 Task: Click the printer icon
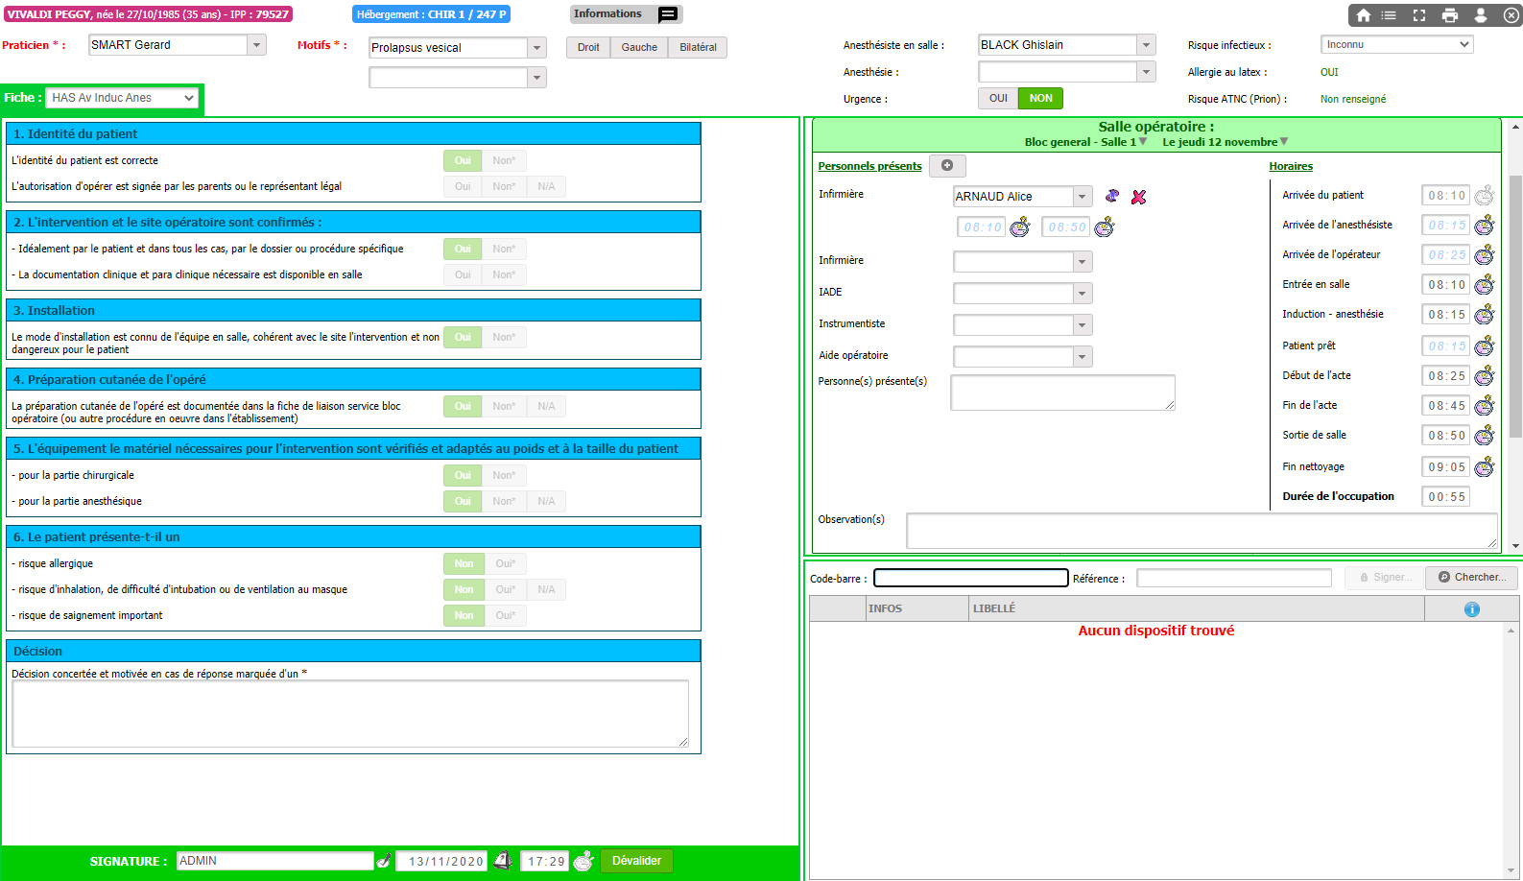pyautogui.click(x=1450, y=15)
